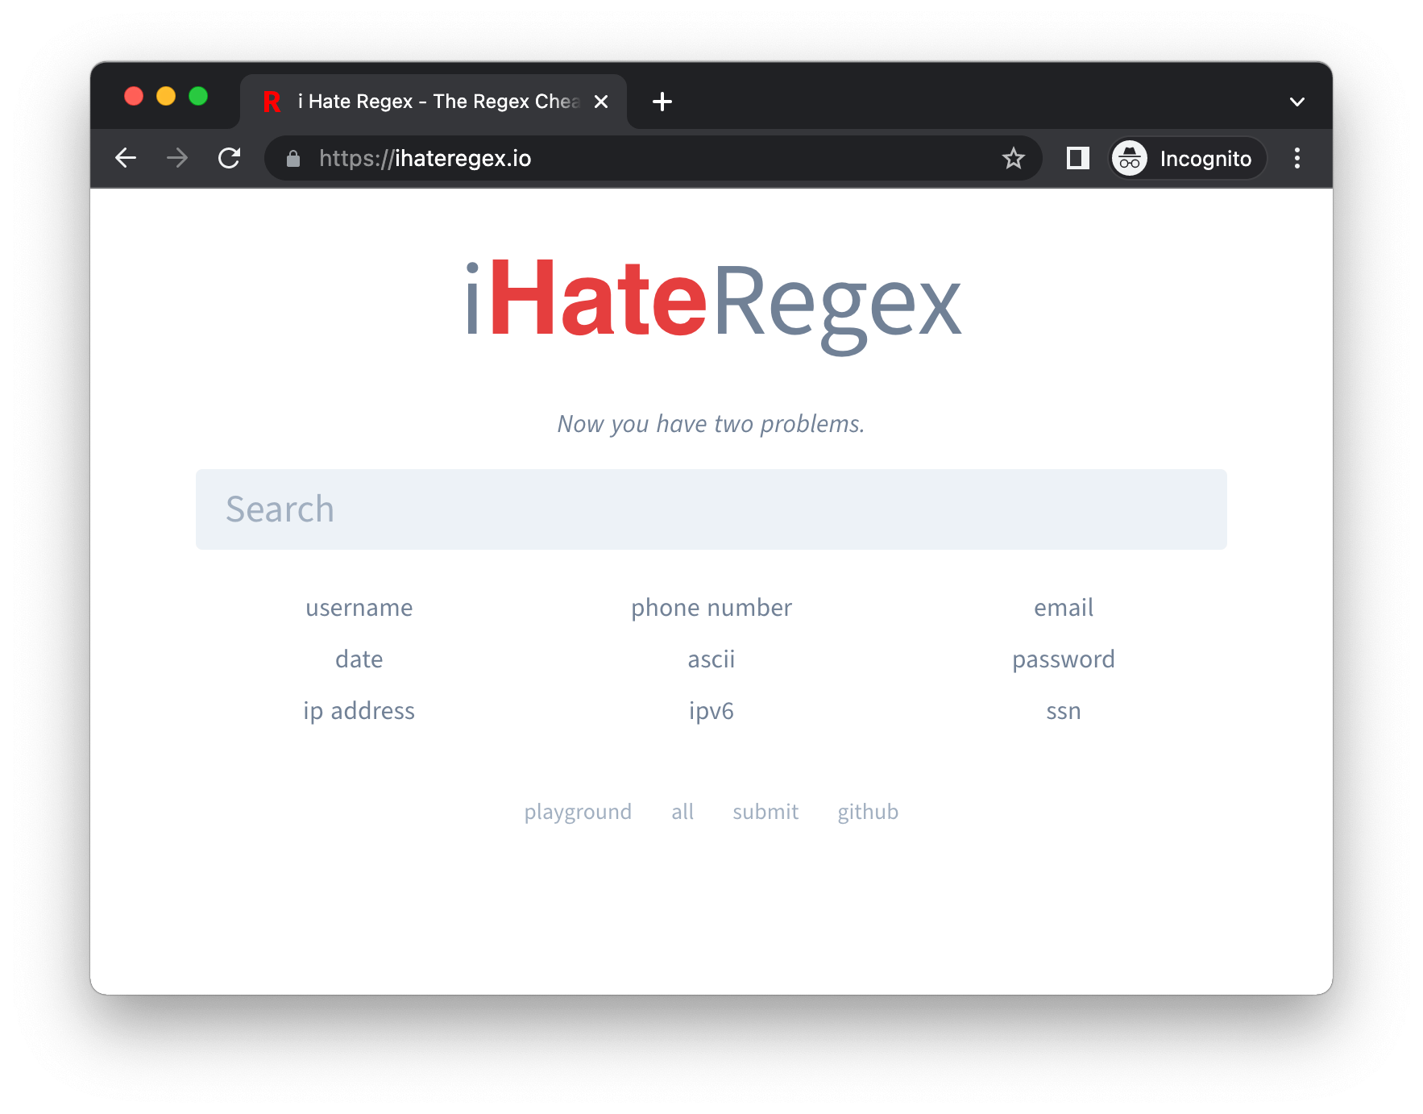Go to the playground page
Image resolution: width=1423 pixels, height=1114 pixels.
click(578, 812)
